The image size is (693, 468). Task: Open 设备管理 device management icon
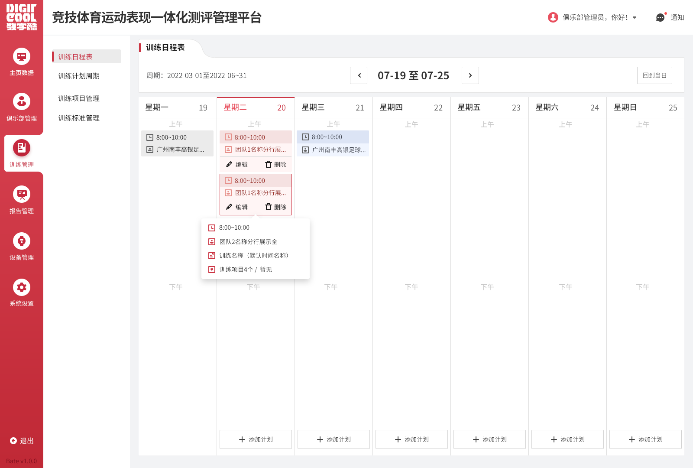(22, 241)
